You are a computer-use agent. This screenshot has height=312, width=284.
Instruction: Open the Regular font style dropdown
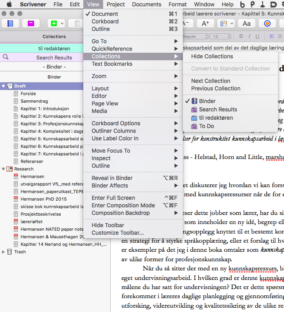pos(196,36)
